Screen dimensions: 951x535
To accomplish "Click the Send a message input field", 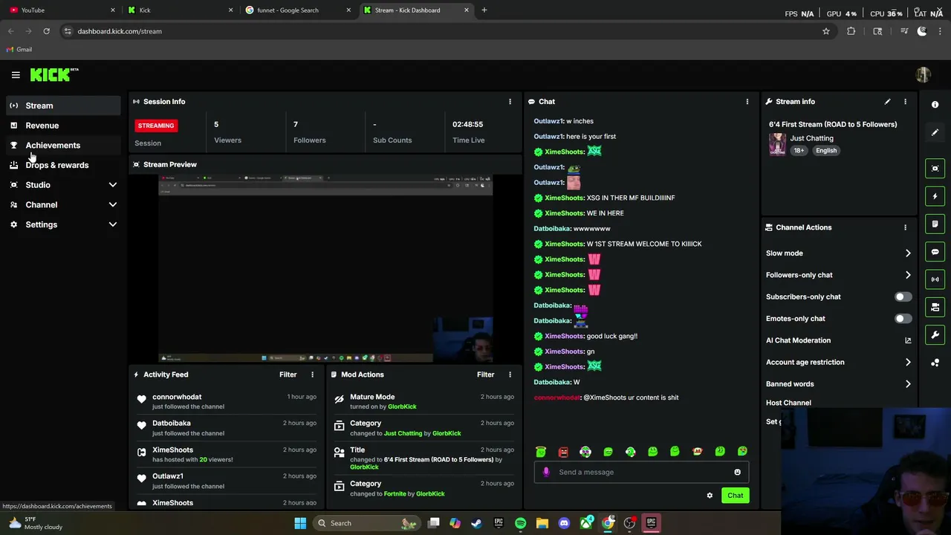I will (x=641, y=472).
